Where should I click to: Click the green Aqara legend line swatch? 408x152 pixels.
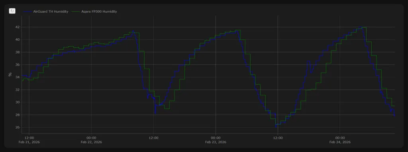click(x=76, y=12)
